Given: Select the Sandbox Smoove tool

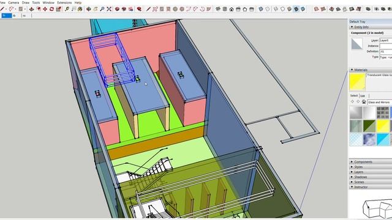Looking at the screenshot, I should tap(331, 9).
